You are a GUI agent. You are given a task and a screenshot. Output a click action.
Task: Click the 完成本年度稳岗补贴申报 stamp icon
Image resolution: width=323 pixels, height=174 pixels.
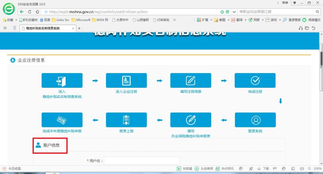[x=62, y=120]
